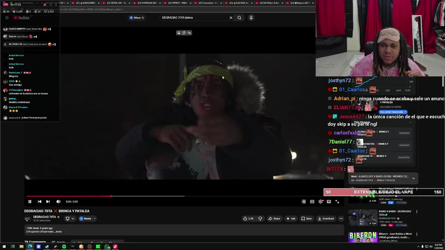Open more actions three-dot menu under video
Screen dimensions: 445x250
click(341, 218)
